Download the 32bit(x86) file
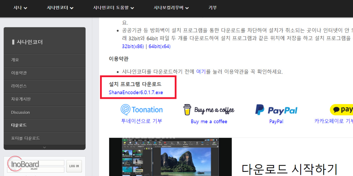This screenshot has width=353, height=176. click(x=133, y=46)
